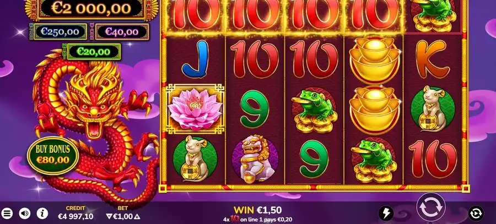Click the Grand €2 000,00 jackpot display

(x=91, y=8)
